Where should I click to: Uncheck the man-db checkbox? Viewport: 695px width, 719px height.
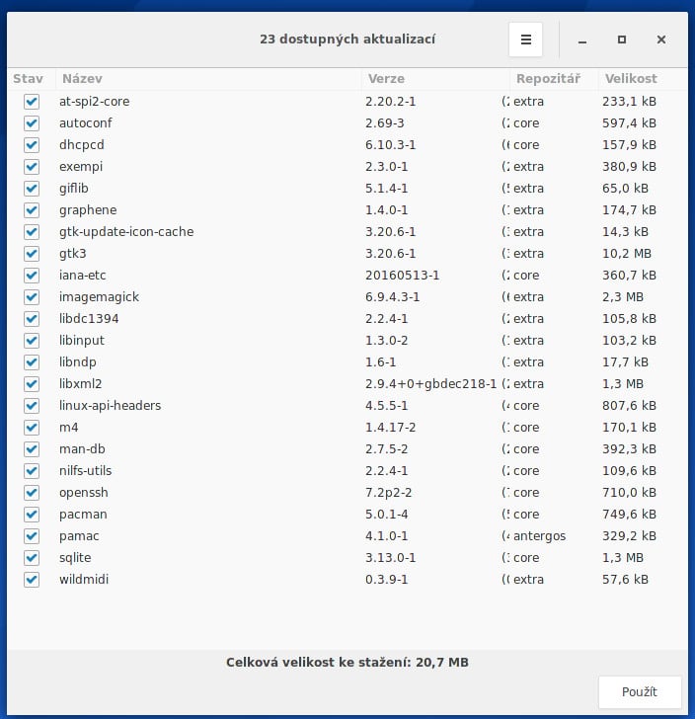pos(32,449)
